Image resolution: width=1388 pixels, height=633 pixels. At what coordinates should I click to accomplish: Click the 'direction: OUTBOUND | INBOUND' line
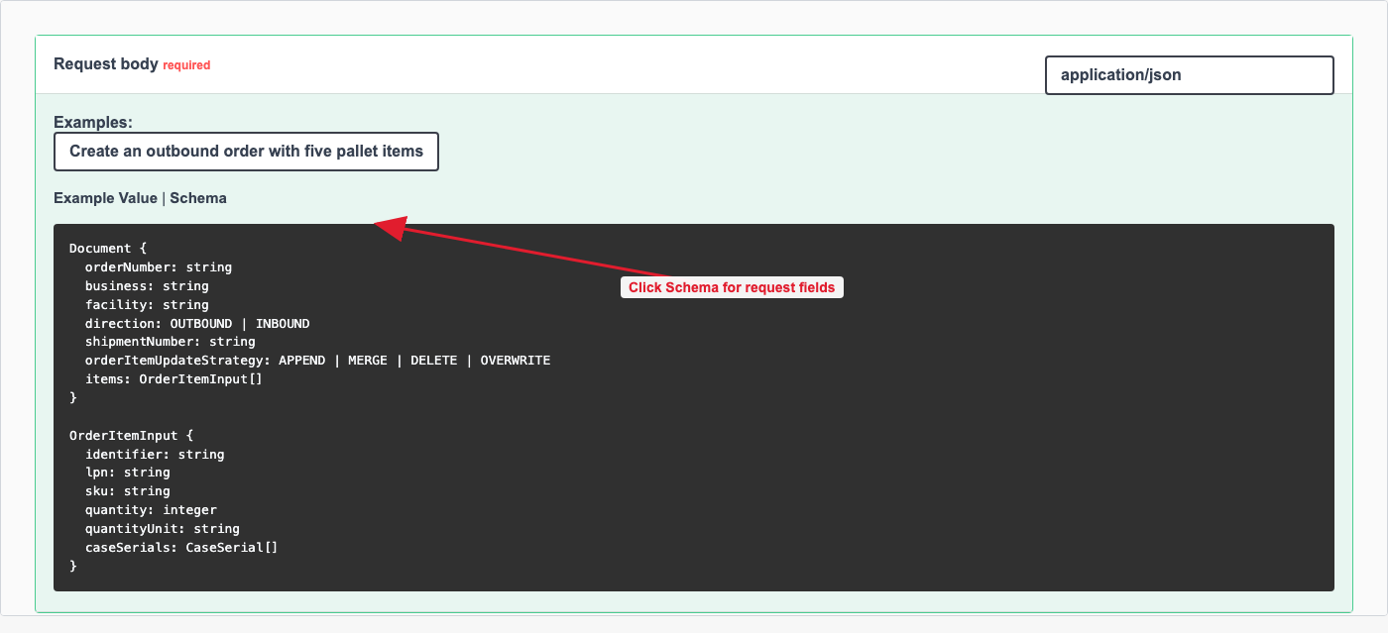197,323
